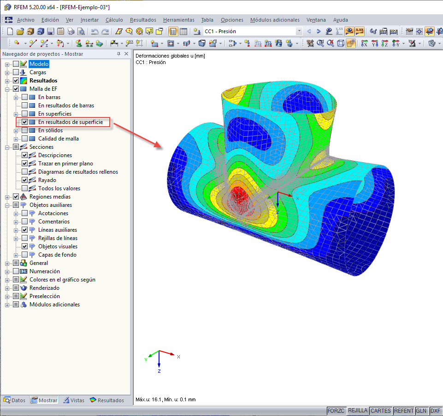Click the zoom window magnifier icon
Image resolution: width=443 pixels, height=416 pixels.
tap(320, 43)
